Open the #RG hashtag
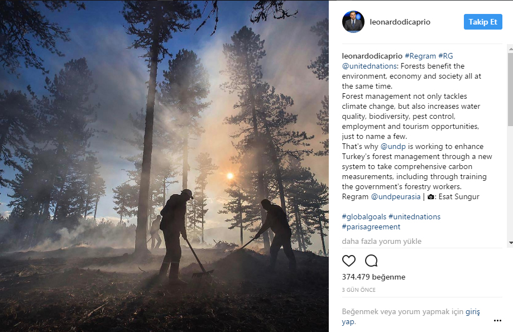Viewport: 513px width, 332px height. (445, 56)
